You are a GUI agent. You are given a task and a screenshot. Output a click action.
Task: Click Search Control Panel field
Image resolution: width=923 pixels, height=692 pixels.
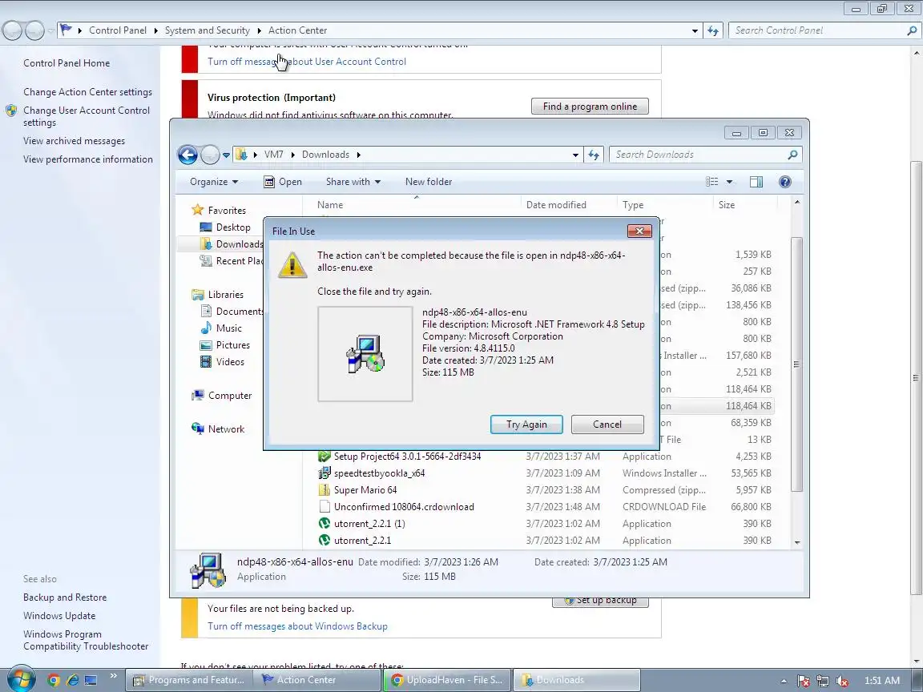[818, 30]
